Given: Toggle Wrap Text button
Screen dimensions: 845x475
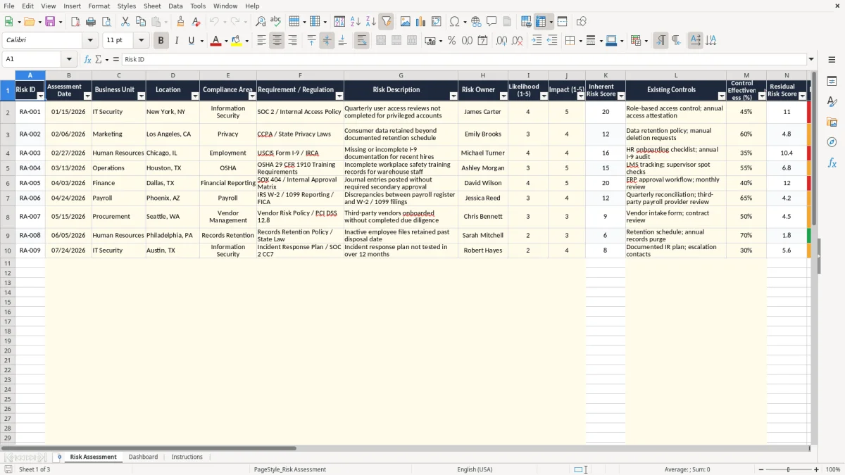Looking at the screenshot, I should pyautogui.click(x=361, y=41).
